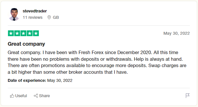Viewport: 198px width, 107px height.
Task: Click the May 30, 2022 posted date
Action: click(x=177, y=33)
